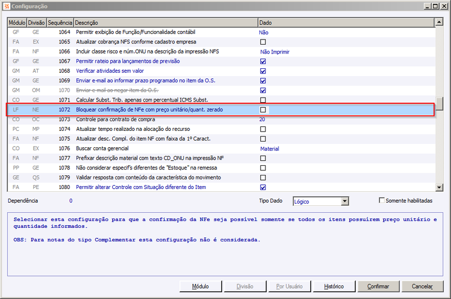Check Bloquear confirmação de NFe checkbox
451x299 pixels.
pos(263,109)
